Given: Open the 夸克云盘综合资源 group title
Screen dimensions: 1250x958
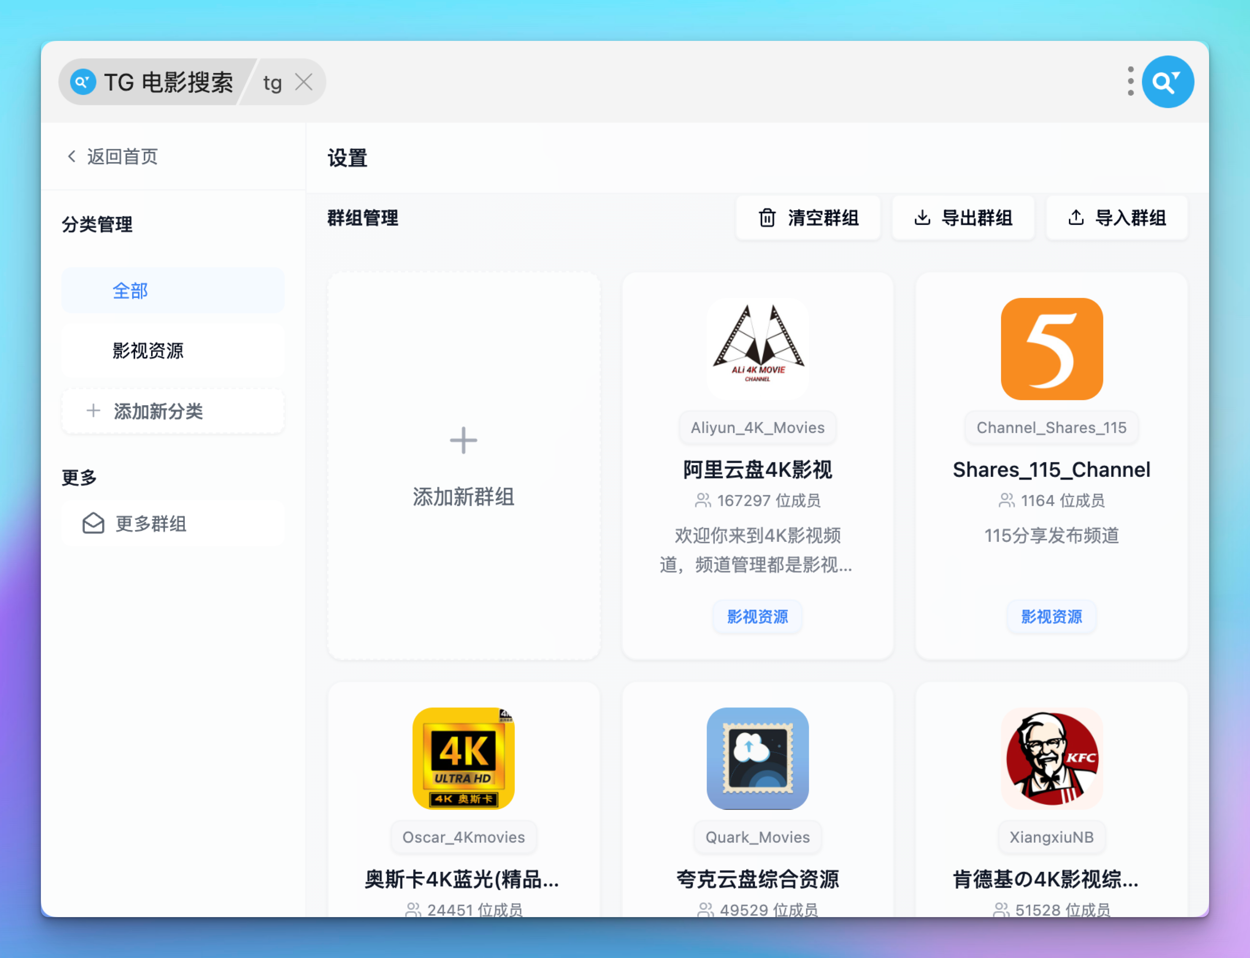Looking at the screenshot, I should point(757,879).
